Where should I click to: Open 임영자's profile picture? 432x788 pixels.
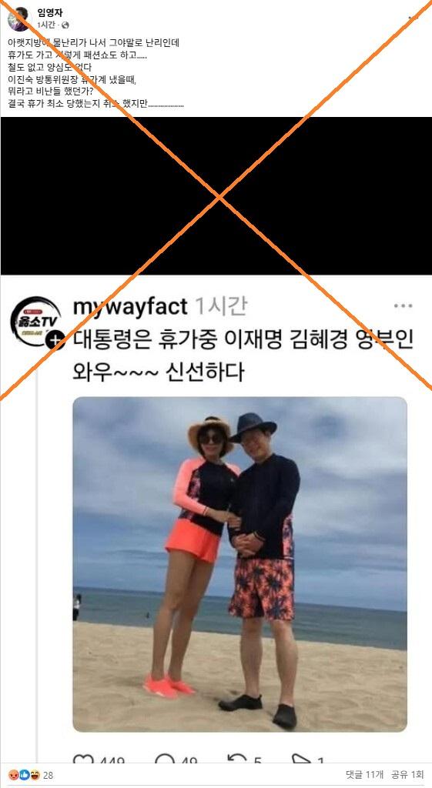(18, 19)
